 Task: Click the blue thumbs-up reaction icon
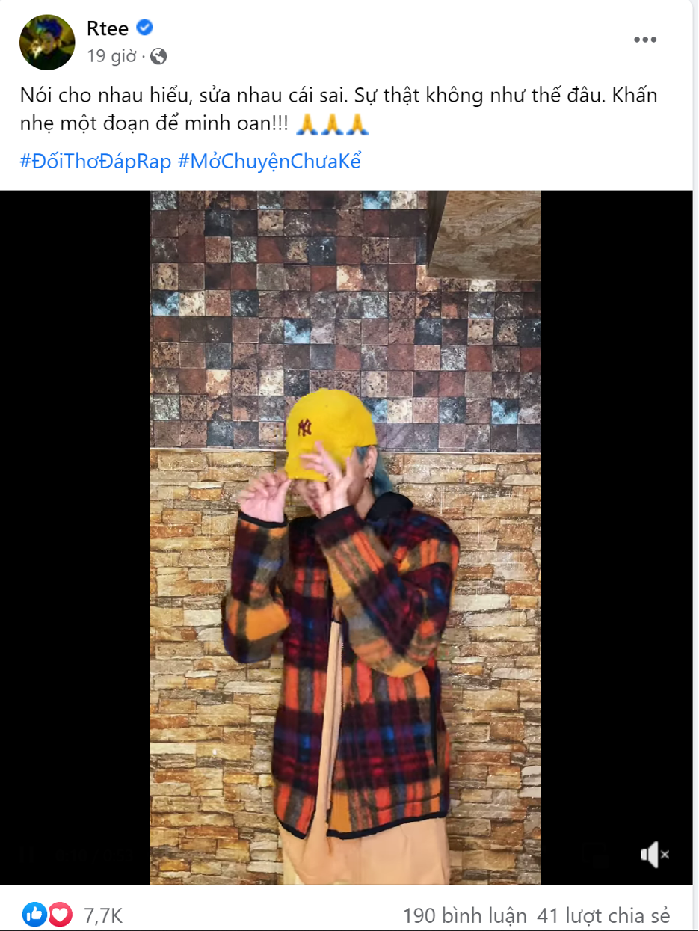(x=34, y=914)
